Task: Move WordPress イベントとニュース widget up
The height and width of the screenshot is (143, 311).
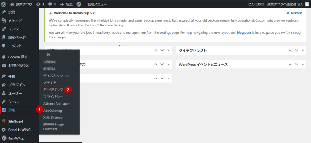Action: pyautogui.click(x=290, y=65)
